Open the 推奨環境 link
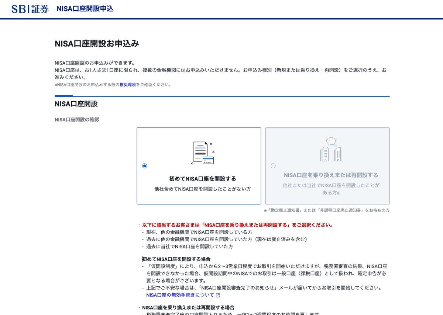The width and height of the screenshot is (443, 315). [128, 85]
